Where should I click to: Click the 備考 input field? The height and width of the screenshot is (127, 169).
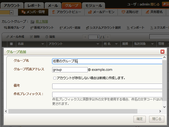pyautogui.click(x=107, y=86)
